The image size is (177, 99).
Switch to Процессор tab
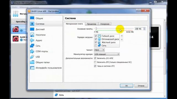[92, 24]
